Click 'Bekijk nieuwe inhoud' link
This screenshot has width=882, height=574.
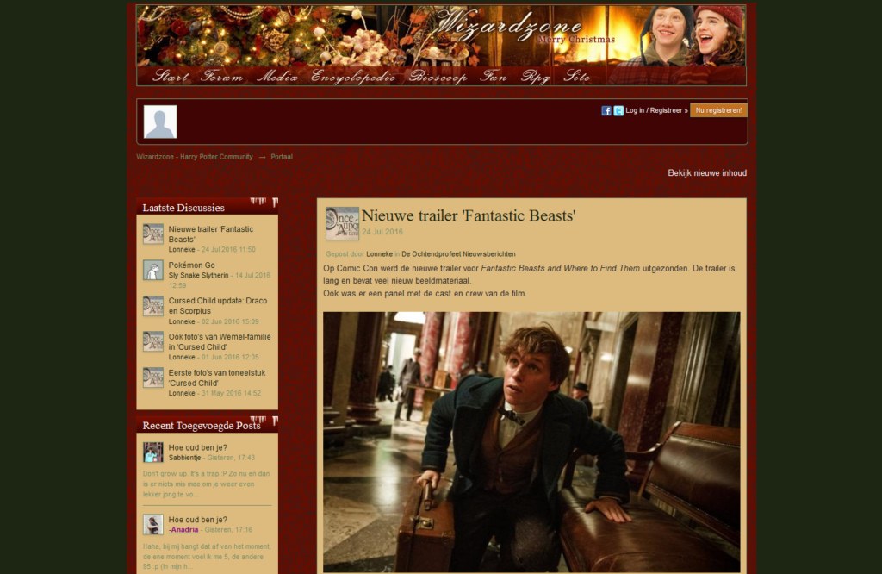pos(707,173)
